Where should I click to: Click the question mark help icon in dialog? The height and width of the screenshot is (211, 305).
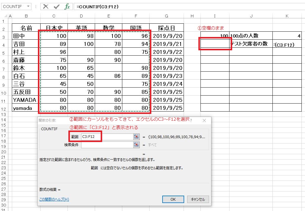click(191, 120)
